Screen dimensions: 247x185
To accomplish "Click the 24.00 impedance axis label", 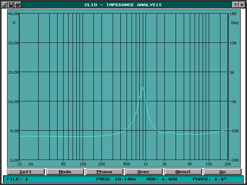I will pos(13,72).
